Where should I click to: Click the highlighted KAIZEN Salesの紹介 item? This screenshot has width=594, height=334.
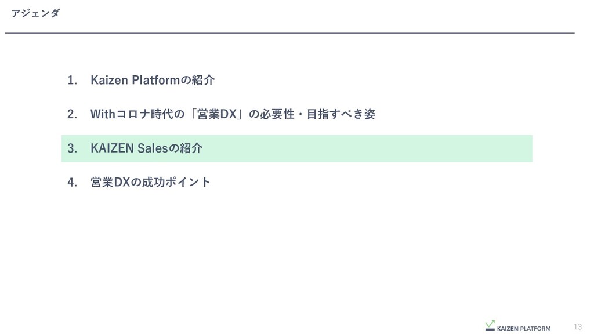click(x=296, y=148)
